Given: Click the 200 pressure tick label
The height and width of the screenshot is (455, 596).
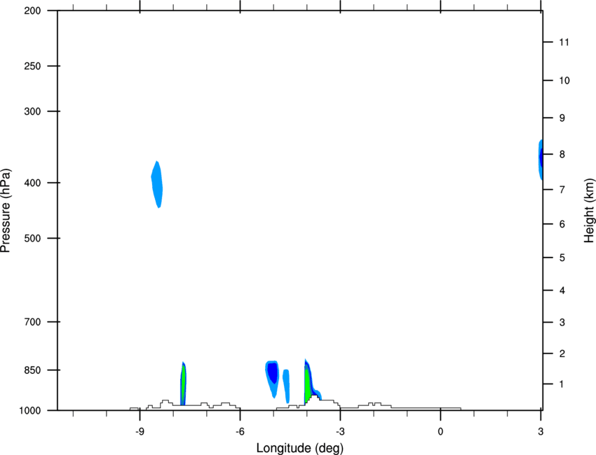Looking at the screenshot, I should (x=32, y=10).
